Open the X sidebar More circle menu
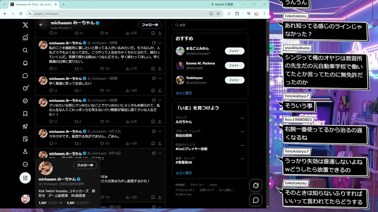The image size is (378, 212). [25, 164]
